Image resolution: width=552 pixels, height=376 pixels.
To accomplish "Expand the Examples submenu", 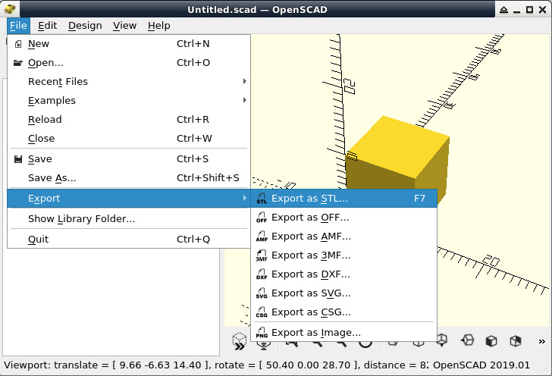I will (x=128, y=101).
